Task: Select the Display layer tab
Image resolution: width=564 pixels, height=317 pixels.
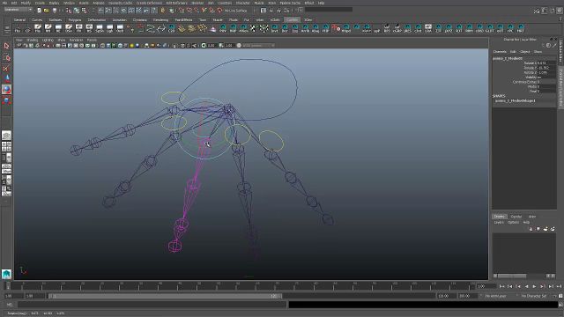Action: pos(500,217)
